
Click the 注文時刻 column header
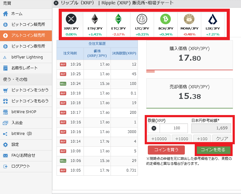pyautogui.click(x=70, y=53)
